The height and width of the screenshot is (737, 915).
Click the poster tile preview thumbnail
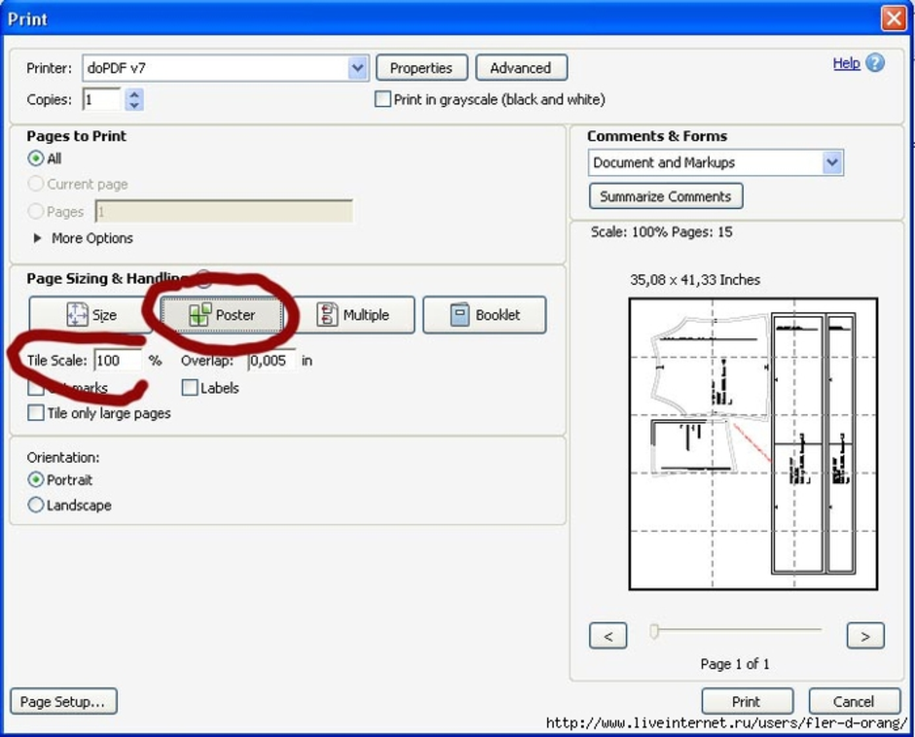[x=752, y=444]
